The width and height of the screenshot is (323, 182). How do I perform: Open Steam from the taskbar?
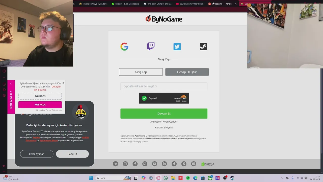(x=232, y=178)
